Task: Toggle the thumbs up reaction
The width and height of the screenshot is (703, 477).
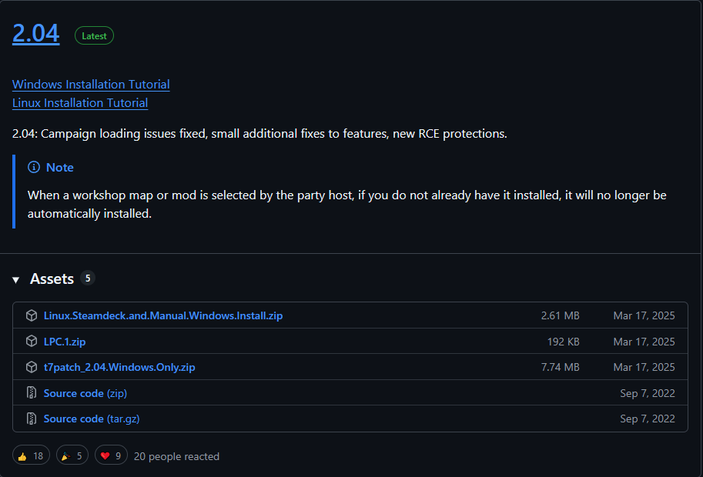Action: (x=31, y=456)
